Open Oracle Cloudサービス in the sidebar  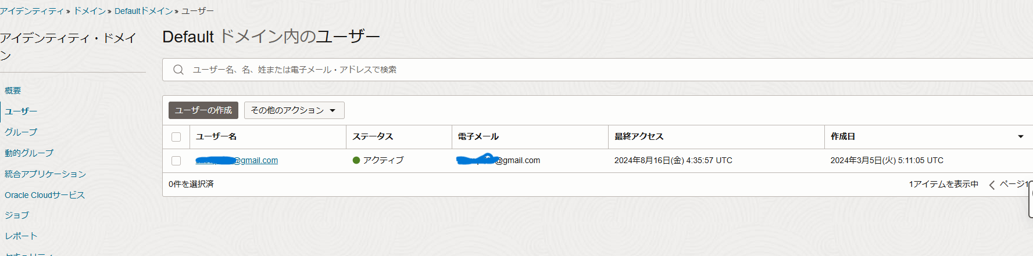(x=45, y=195)
